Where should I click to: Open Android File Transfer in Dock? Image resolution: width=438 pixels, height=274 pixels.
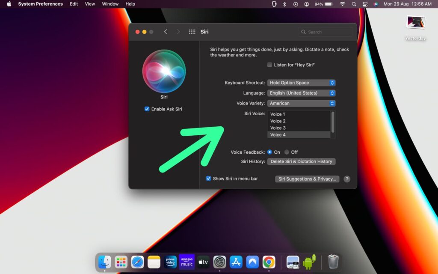pos(309,262)
